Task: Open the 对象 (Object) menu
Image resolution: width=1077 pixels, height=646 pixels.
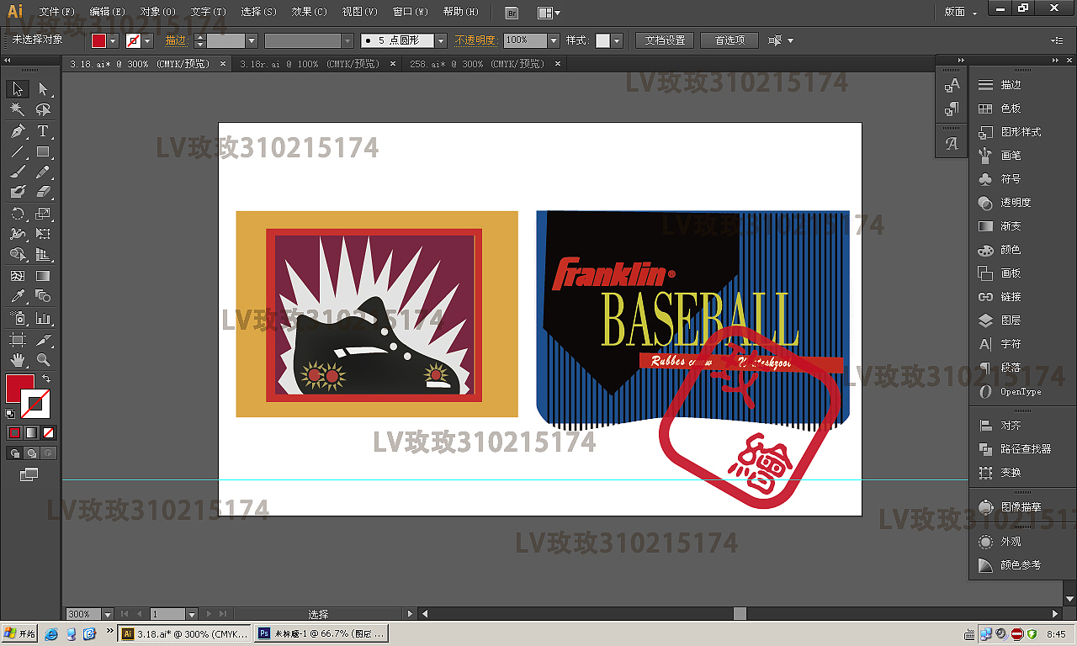Action: coord(157,12)
